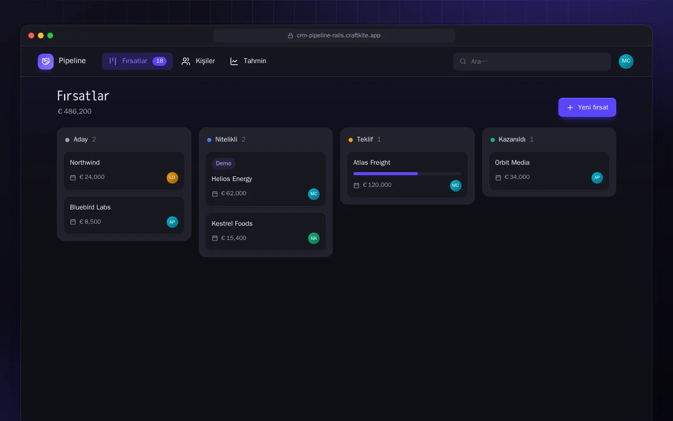Screen dimensions: 673x421
Task: Click calendar icon on Atlas Freight card
Action: point(356,185)
